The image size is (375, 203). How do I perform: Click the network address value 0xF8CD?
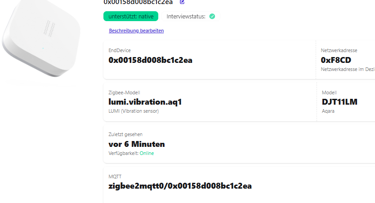point(336,60)
